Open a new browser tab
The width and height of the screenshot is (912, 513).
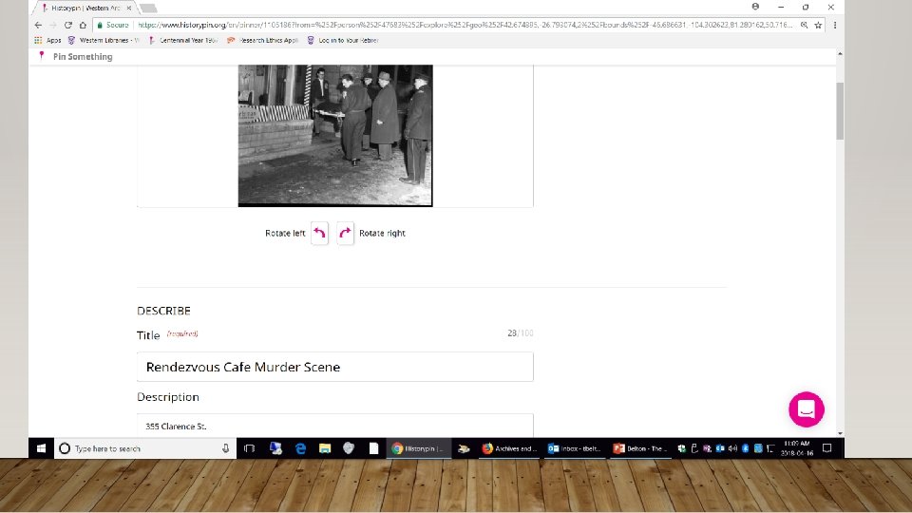(149, 9)
